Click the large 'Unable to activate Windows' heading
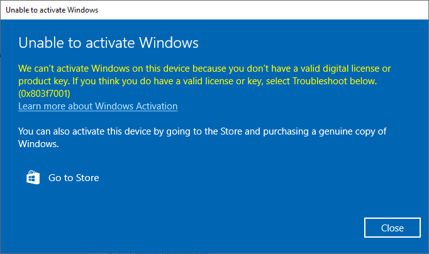429x254 pixels. pyautogui.click(x=108, y=43)
